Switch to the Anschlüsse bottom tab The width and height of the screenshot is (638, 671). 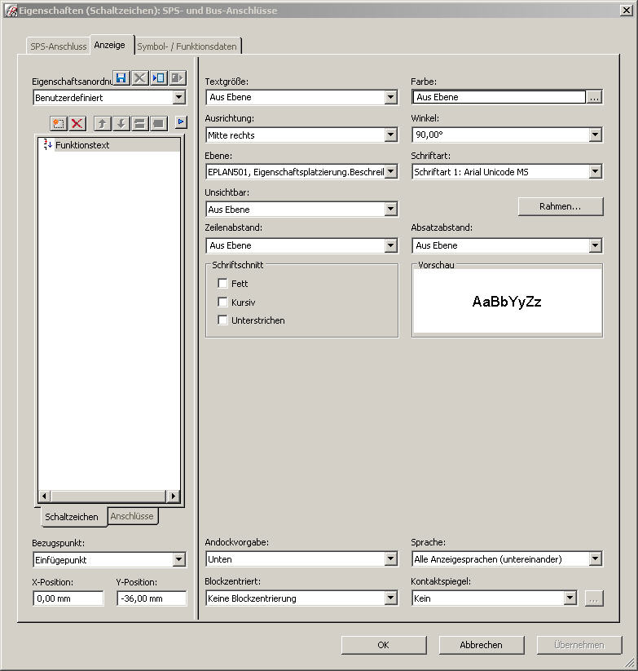click(x=132, y=516)
